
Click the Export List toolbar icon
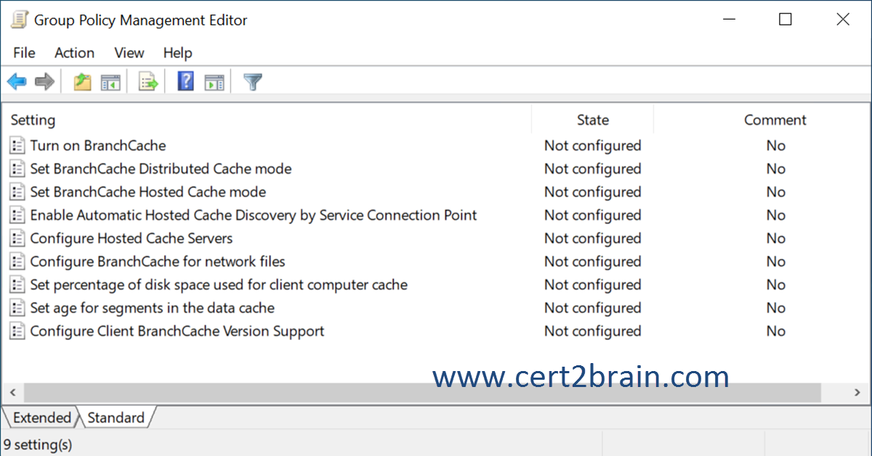[148, 82]
